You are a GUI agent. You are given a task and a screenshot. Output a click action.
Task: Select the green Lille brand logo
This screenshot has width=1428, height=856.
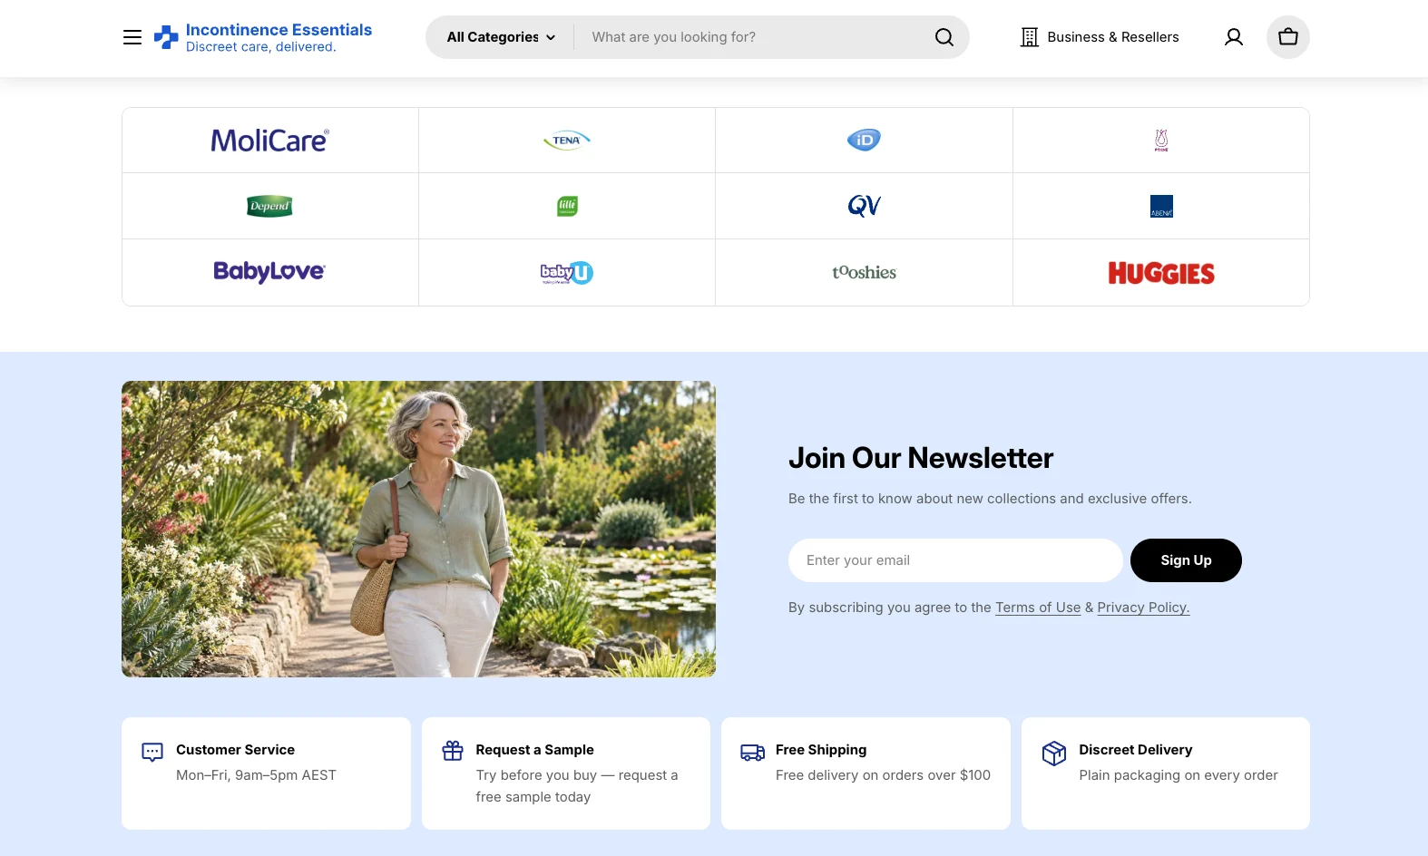click(567, 206)
